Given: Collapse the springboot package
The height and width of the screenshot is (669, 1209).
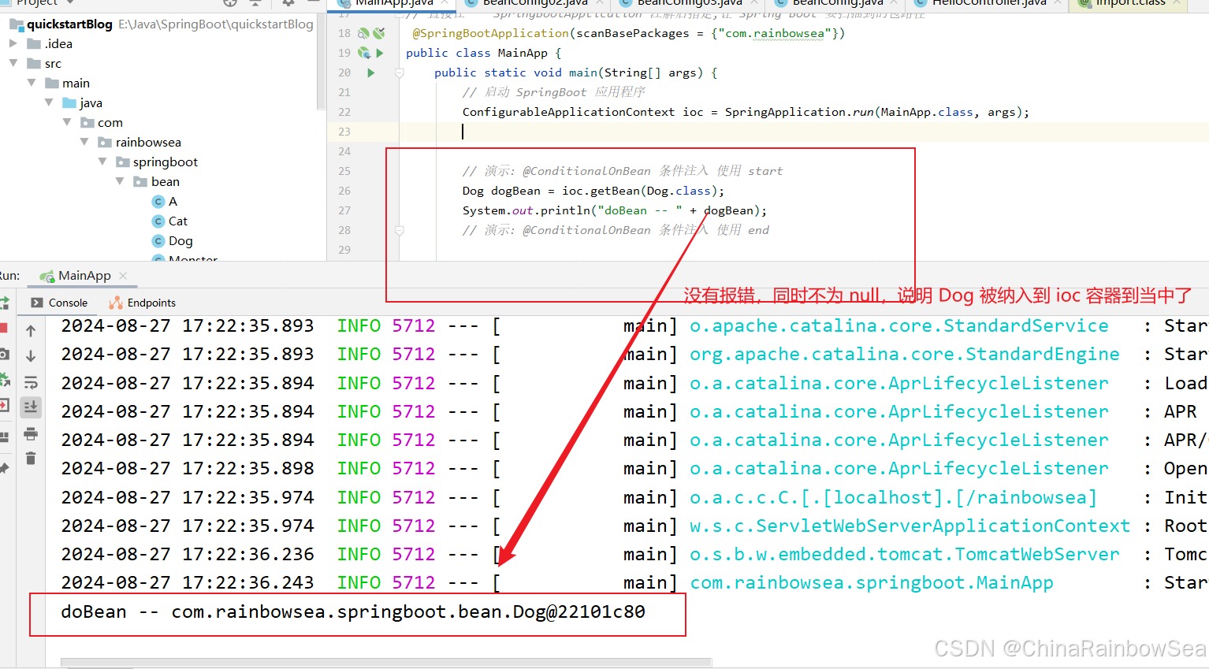Looking at the screenshot, I should pos(102,162).
